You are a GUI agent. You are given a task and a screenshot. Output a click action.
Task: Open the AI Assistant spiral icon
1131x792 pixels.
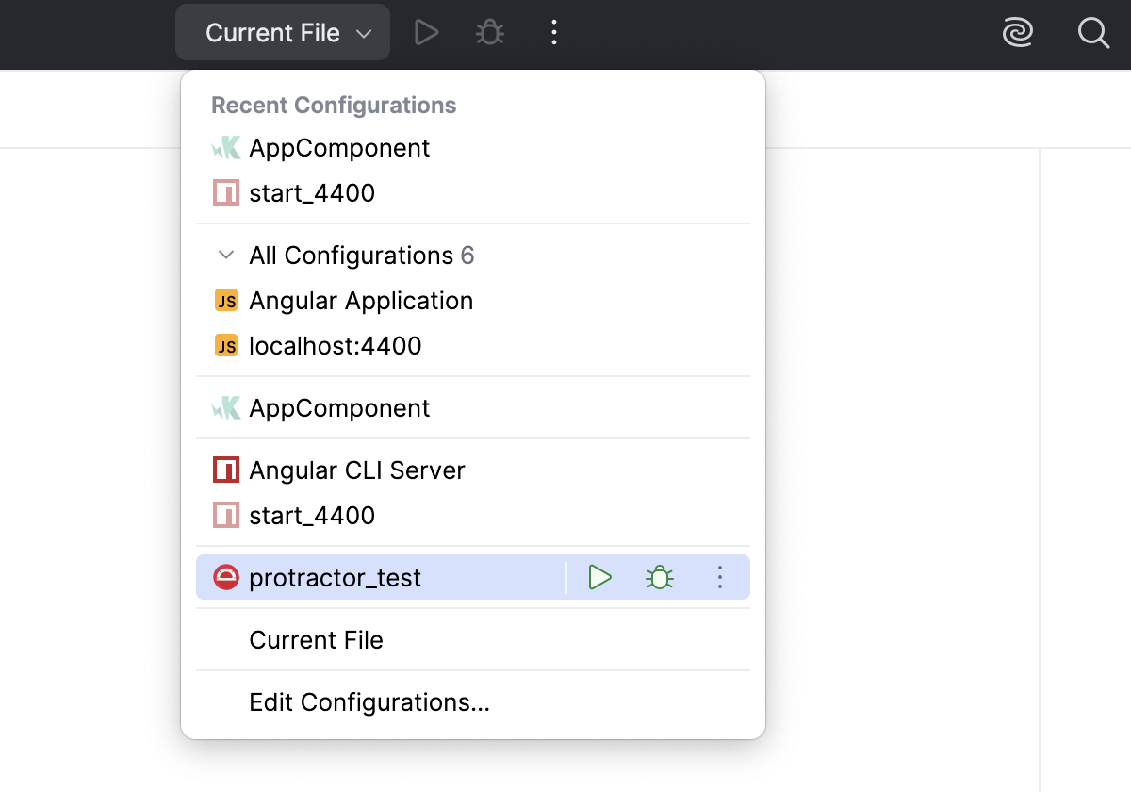[x=1018, y=33]
